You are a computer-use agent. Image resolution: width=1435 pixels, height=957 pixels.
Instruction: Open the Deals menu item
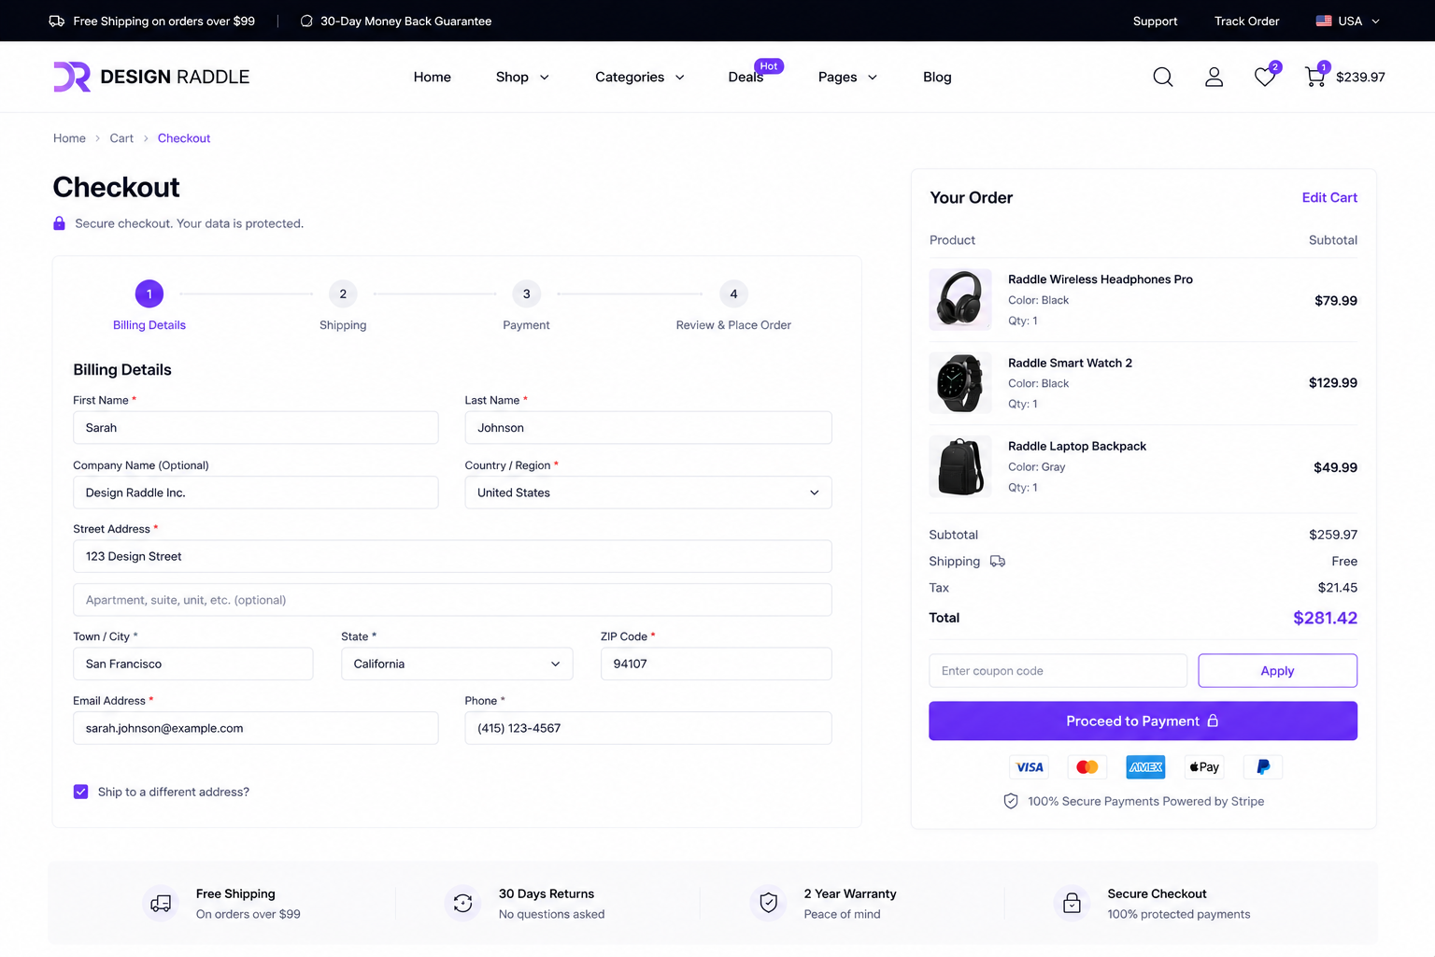pos(746,77)
